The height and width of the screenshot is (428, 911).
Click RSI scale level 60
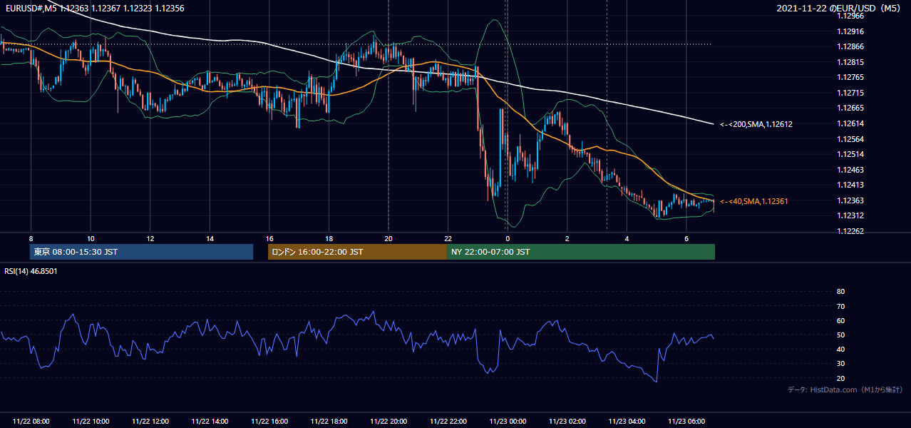tap(840, 320)
